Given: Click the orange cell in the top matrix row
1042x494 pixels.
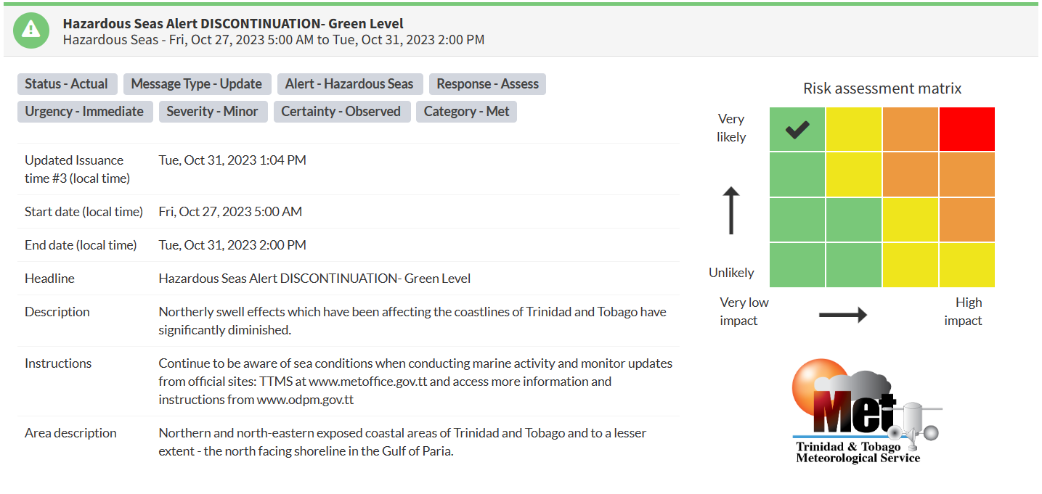Looking at the screenshot, I should pyautogui.click(x=911, y=129).
